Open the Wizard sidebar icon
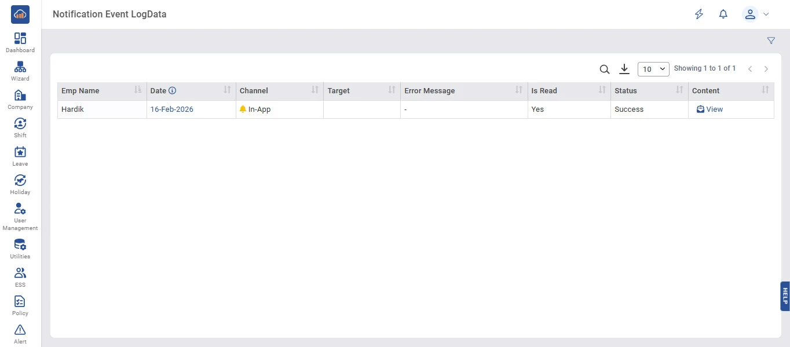The height and width of the screenshot is (347, 790). (20, 70)
